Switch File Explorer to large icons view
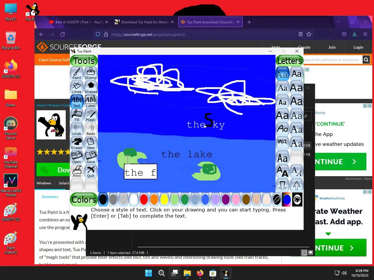Image resolution: width=374 pixels, height=280 pixels. tap(311, 253)
